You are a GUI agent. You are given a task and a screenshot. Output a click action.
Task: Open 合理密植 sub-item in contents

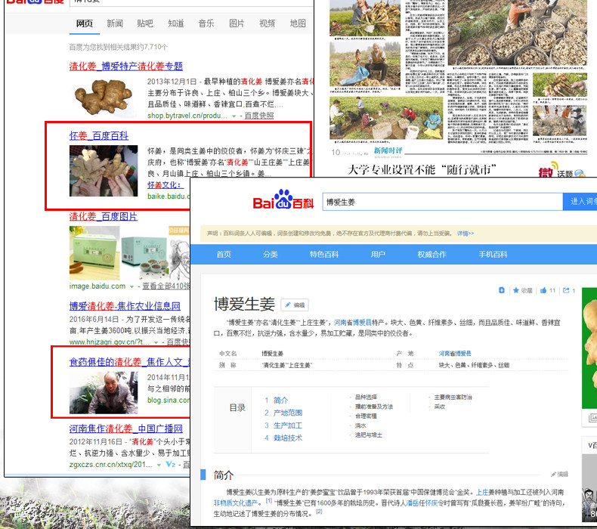click(366, 416)
